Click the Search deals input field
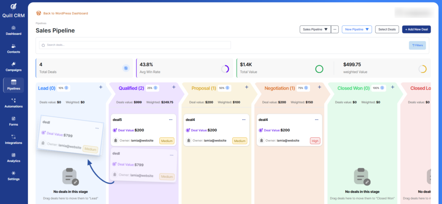This screenshot has height=204, width=442. coord(135,45)
